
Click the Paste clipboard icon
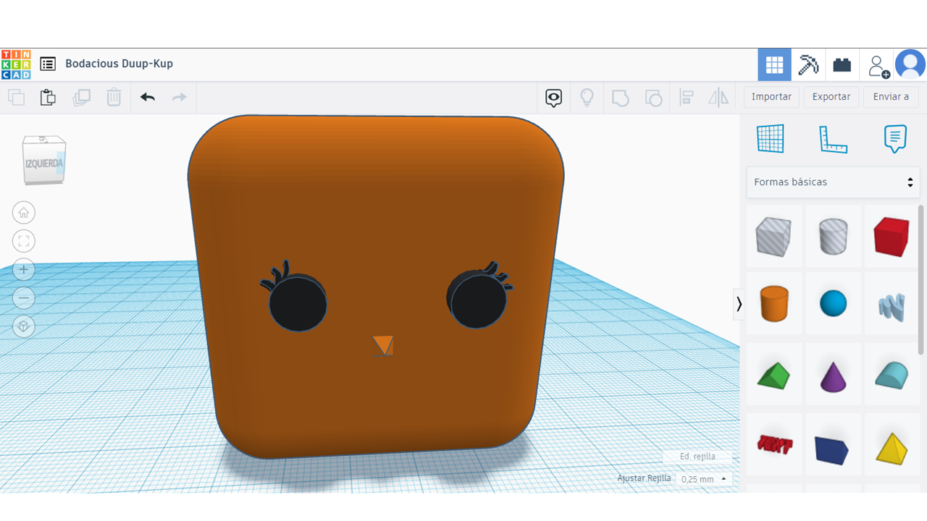48,97
